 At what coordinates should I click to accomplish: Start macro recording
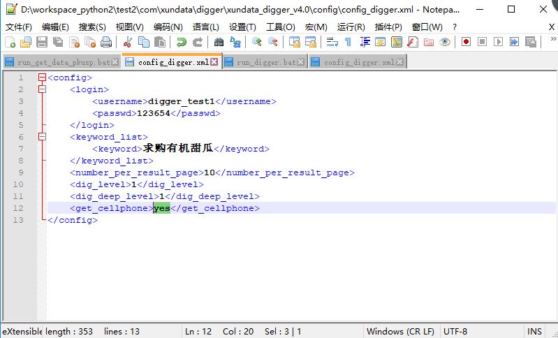pyautogui.click(x=466, y=42)
